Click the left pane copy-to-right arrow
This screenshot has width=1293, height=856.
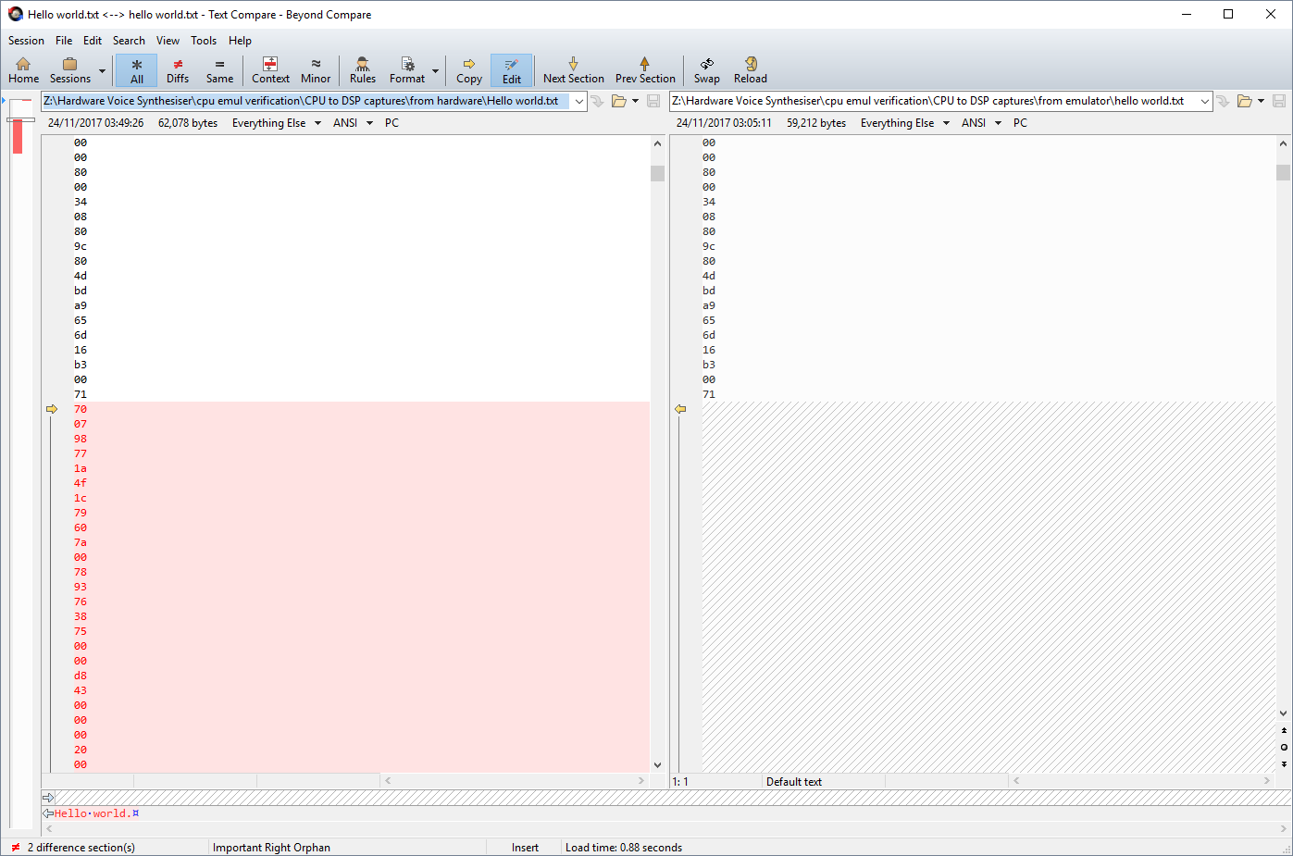tap(52, 409)
